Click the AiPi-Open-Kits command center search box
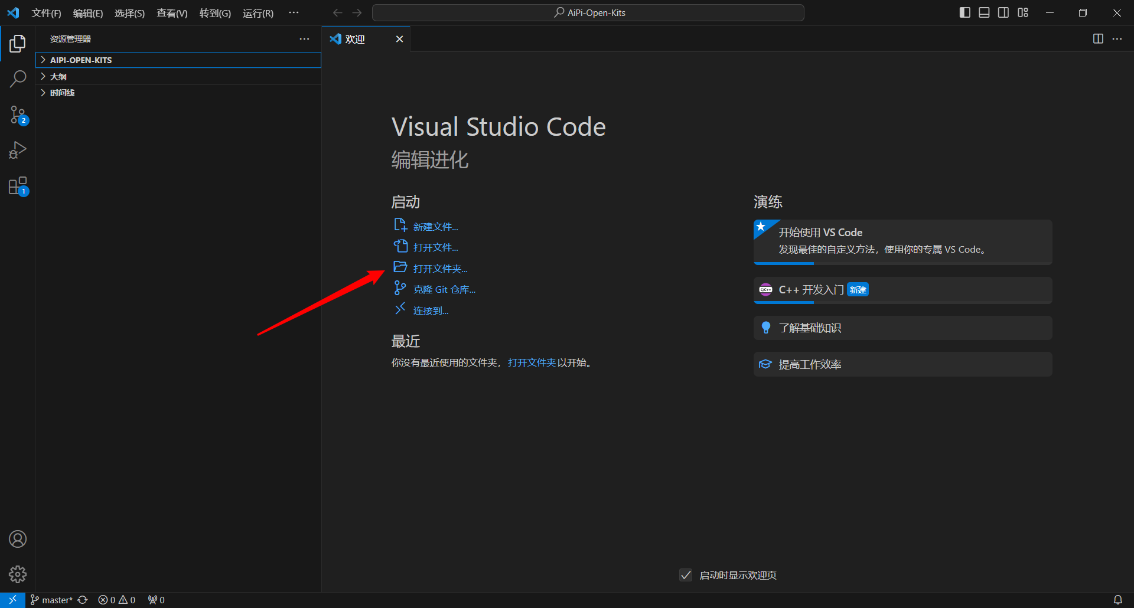This screenshot has height=608, width=1134. pos(588,12)
